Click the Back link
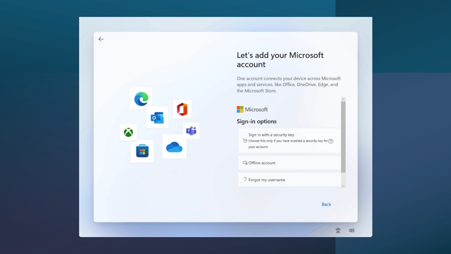This screenshot has height=254, width=451. click(x=326, y=204)
